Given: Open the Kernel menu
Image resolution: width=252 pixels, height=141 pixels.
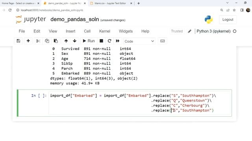Looking at the screenshot, I should click(x=105, y=31).
